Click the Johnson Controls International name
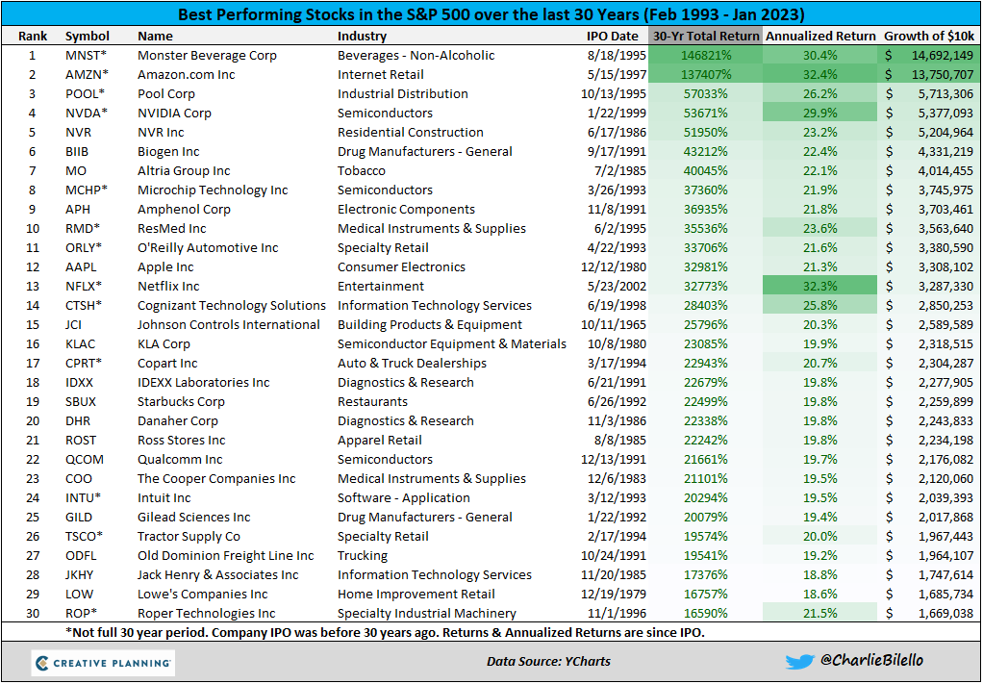The image size is (983, 684). coord(229,325)
